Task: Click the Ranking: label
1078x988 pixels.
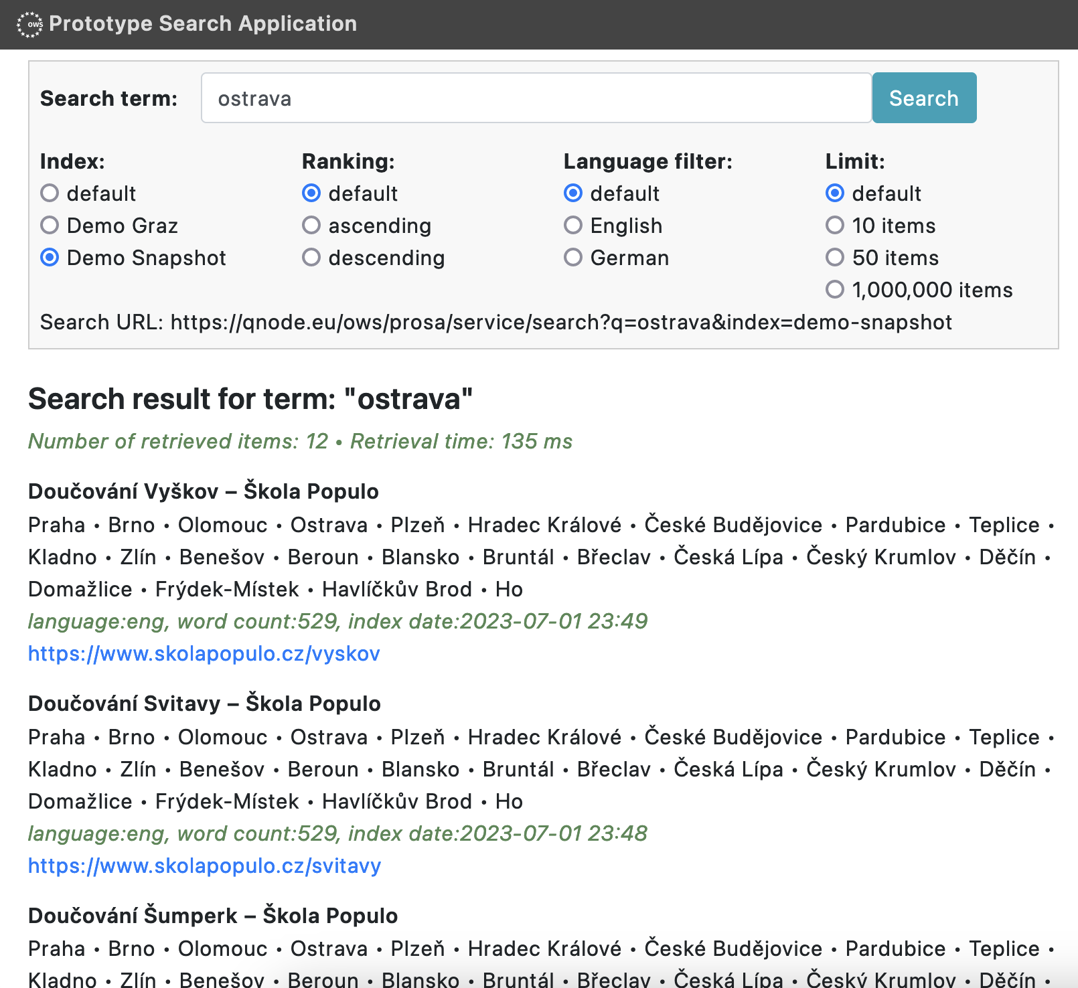Action: pos(349,161)
